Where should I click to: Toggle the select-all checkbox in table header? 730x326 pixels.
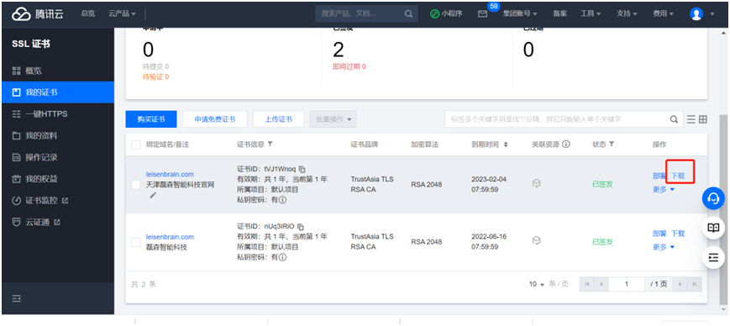click(136, 145)
